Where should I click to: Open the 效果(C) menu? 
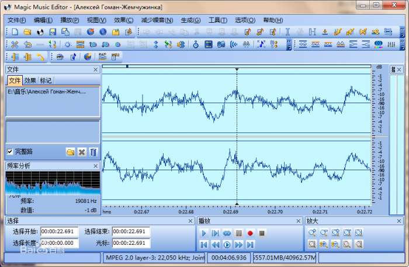pos(123,20)
